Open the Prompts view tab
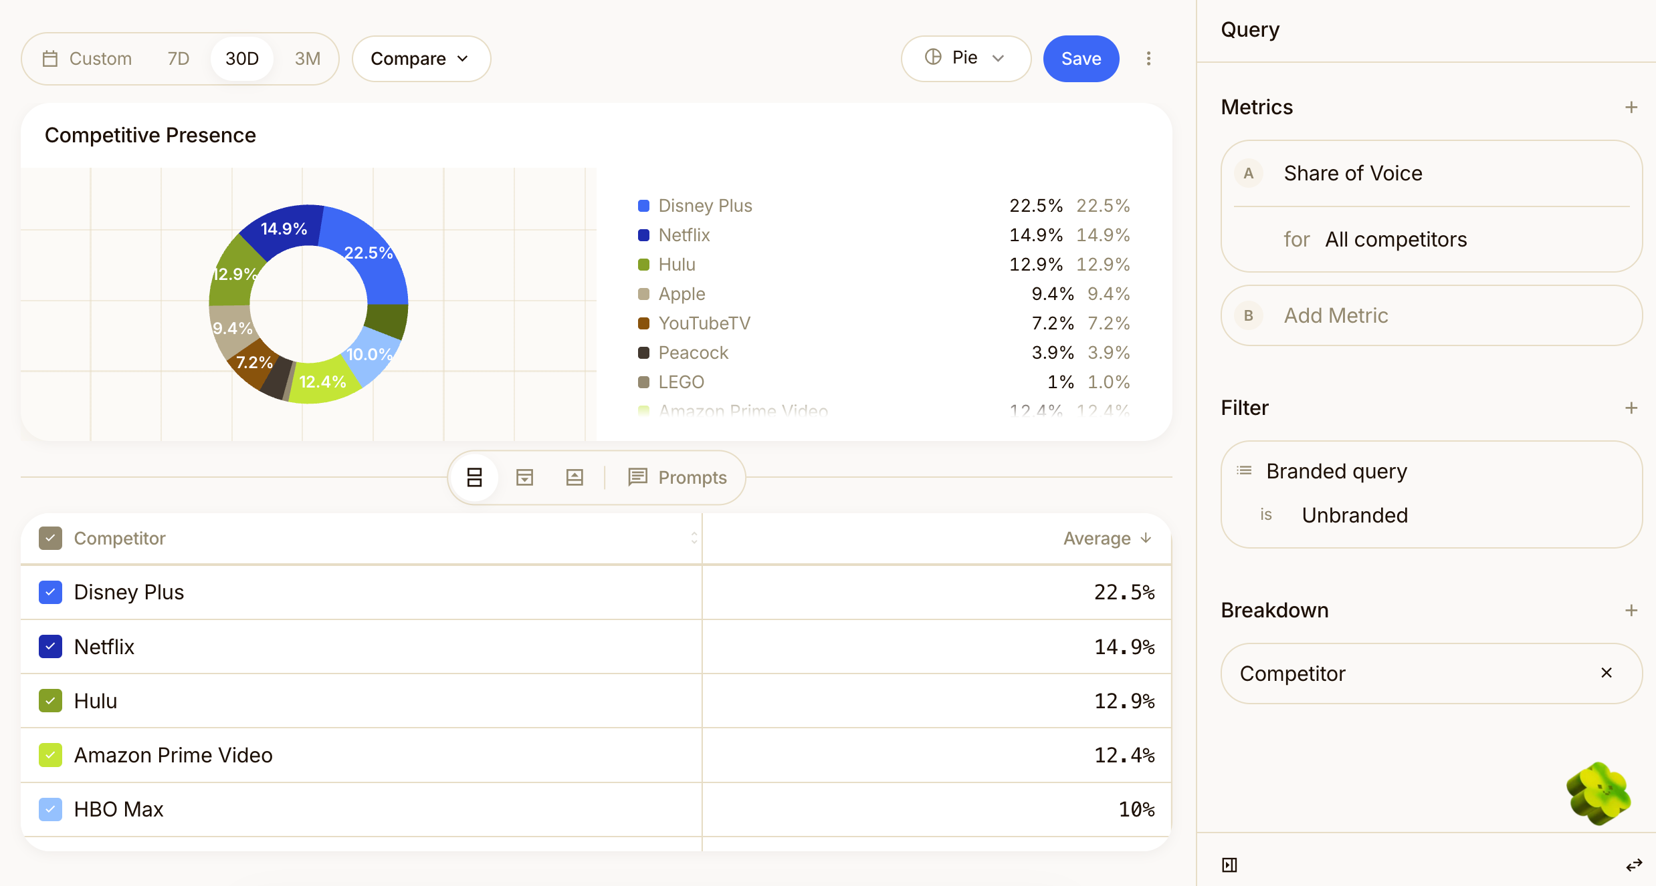The height and width of the screenshot is (886, 1656). pyautogui.click(x=677, y=477)
